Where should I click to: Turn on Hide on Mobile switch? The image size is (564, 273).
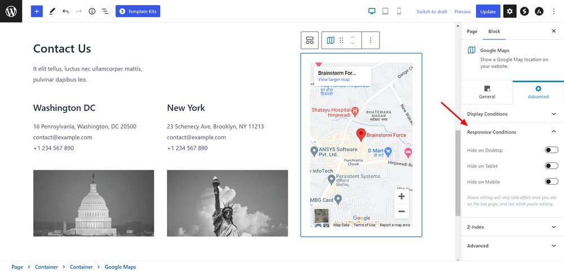click(551, 182)
